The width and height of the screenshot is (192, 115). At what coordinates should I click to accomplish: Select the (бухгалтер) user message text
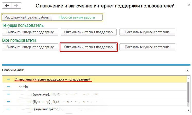coord(41,102)
